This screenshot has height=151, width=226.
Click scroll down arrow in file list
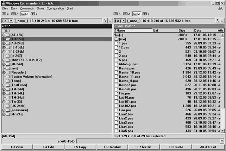coord(222,131)
